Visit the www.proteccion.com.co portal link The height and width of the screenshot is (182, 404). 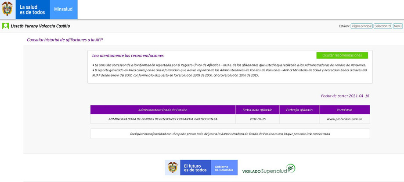click(344, 119)
